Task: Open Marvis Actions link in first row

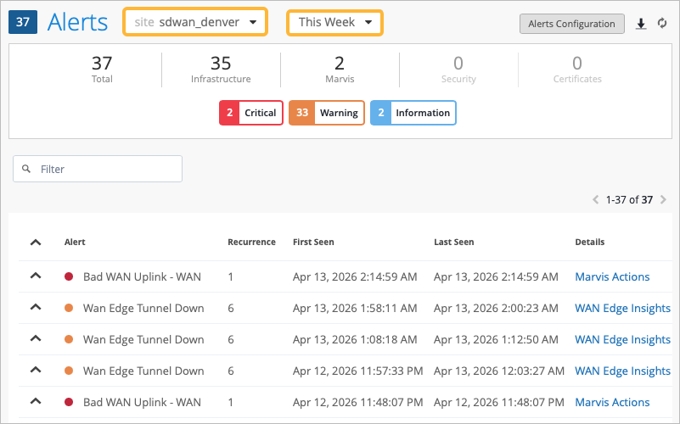Action: pyautogui.click(x=612, y=276)
